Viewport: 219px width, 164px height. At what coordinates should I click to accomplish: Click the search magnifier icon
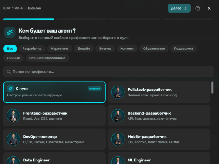(x=9, y=72)
